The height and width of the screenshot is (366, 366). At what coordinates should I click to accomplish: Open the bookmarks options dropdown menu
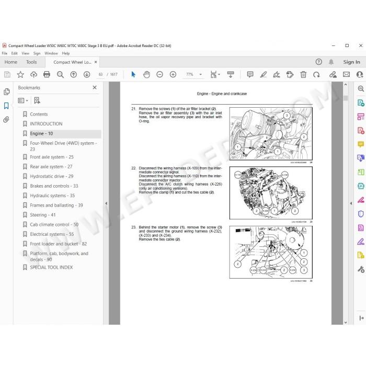[x=23, y=100]
